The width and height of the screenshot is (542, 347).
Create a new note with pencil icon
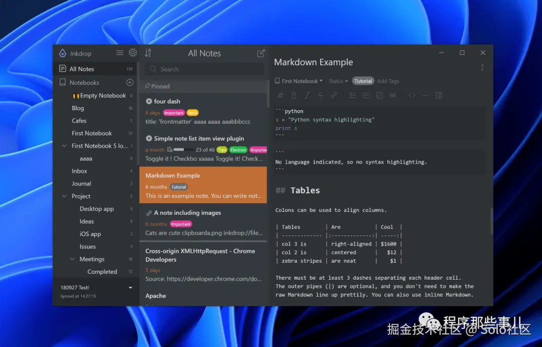tap(261, 53)
